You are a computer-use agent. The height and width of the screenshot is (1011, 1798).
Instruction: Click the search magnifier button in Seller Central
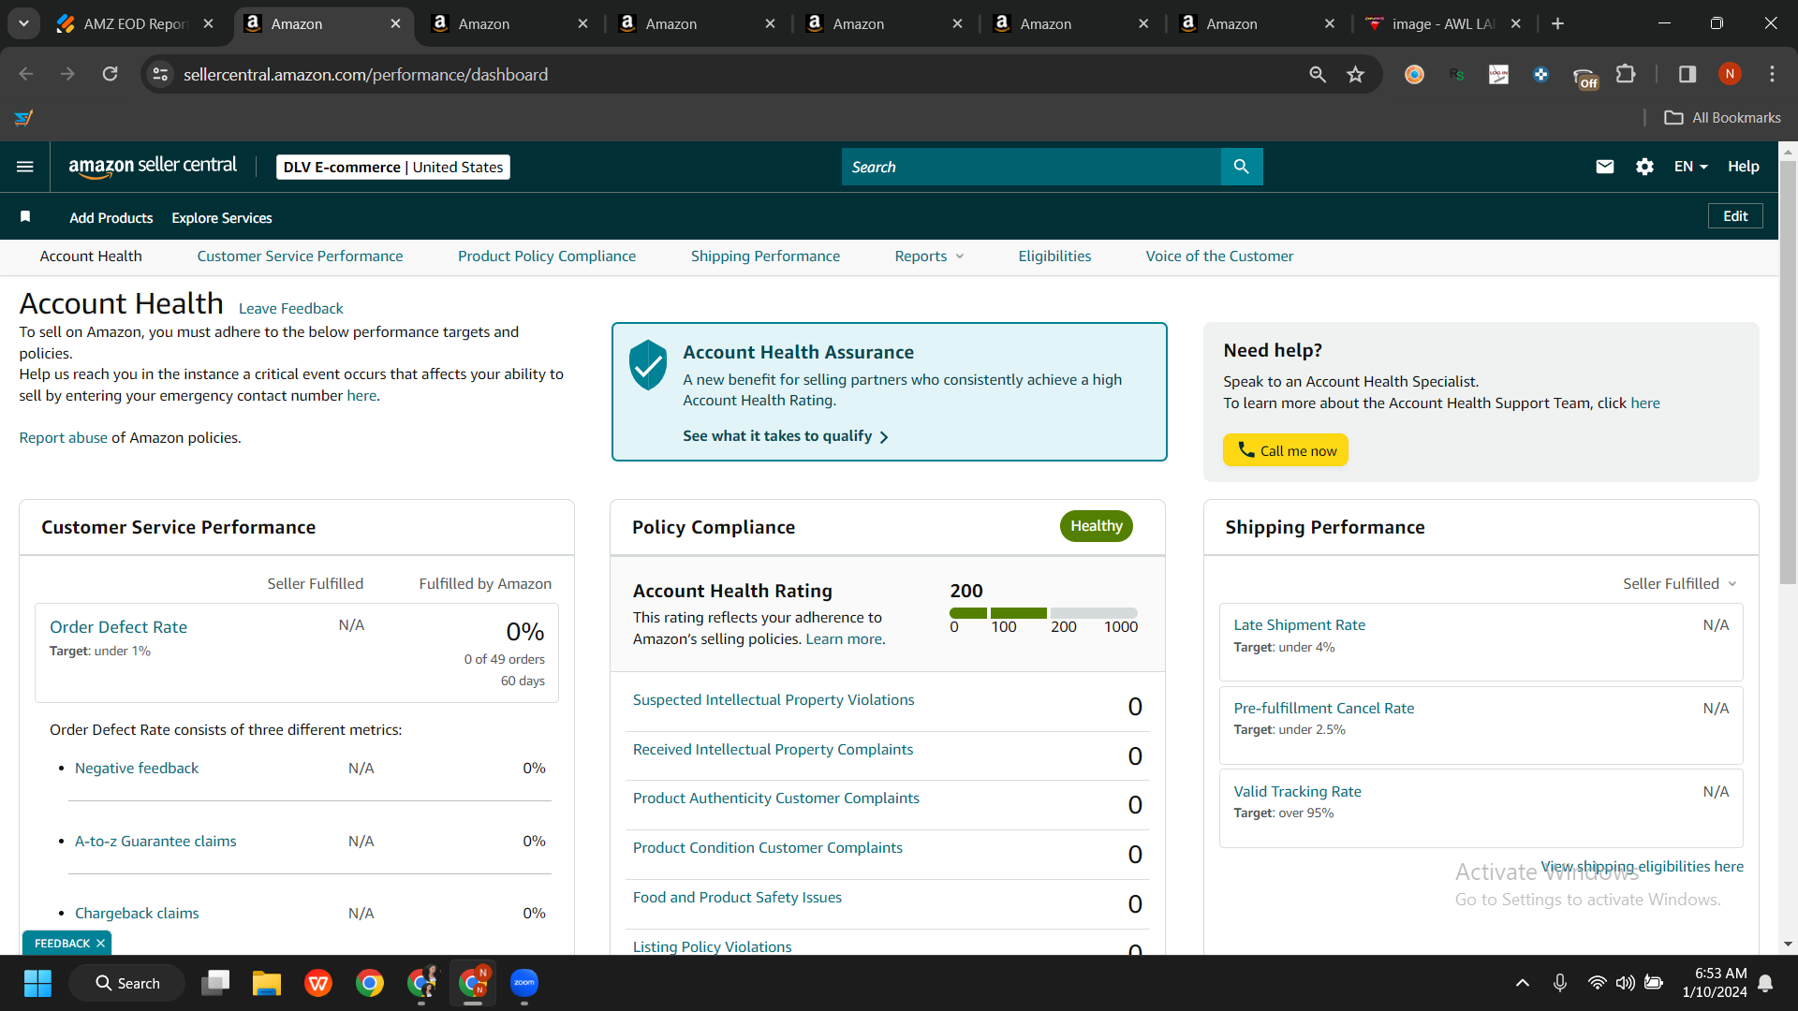tap(1242, 167)
